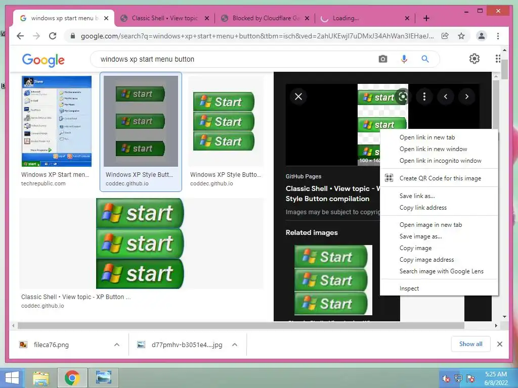Share this page using the share icon
Image resolution: width=518 pixels, height=388 pixels.
coord(445,36)
